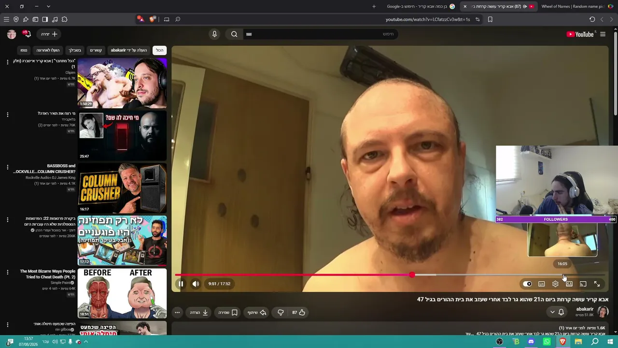Open the BEFORE AFTER cheat death thumbnail
The width and height of the screenshot is (618, 348).
[122, 294]
